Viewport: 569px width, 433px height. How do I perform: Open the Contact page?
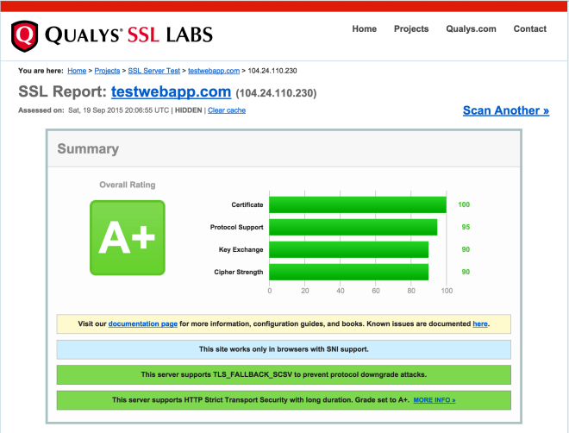(x=529, y=28)
